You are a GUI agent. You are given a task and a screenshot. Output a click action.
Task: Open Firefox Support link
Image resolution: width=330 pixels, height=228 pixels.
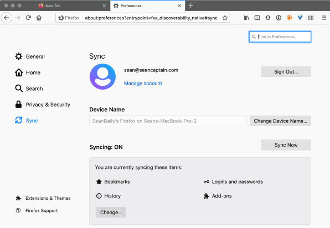tap(37, 210)
